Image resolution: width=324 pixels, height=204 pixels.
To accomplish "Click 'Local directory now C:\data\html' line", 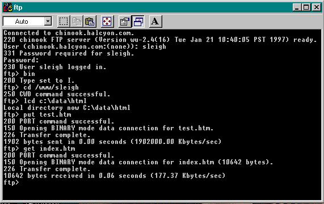I will [67, 108].
